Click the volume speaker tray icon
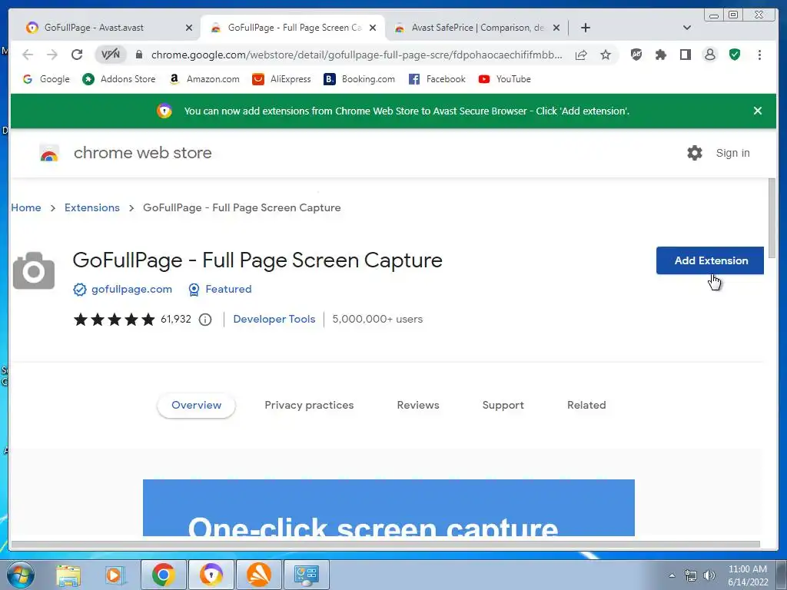Image resolution: width=787 pixels, height=590 pixels. [x=709, y=575]
